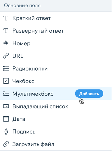The height and width of the screenshot is (151, 112).
Task: Click the Развернутый ответ text icon
Action: coord(6,31)
